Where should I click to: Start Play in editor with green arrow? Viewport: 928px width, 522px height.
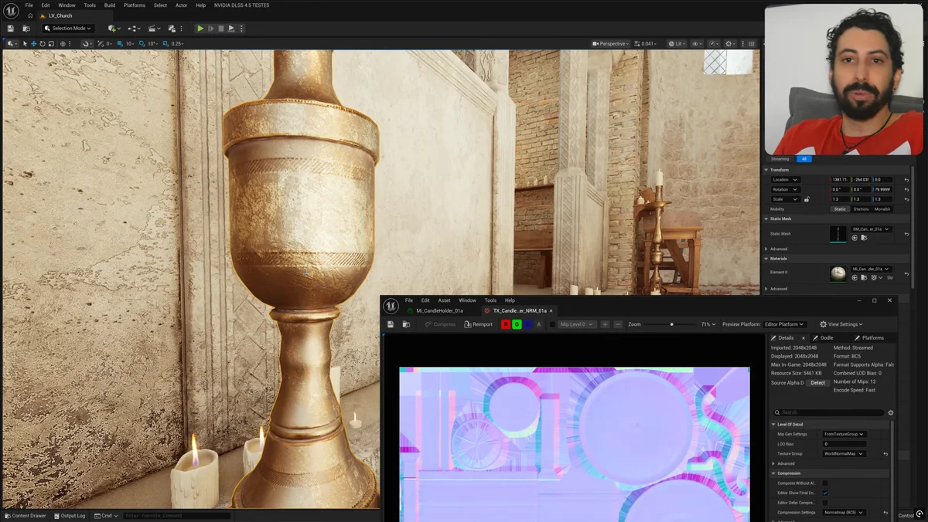click(x=200, y=29)
